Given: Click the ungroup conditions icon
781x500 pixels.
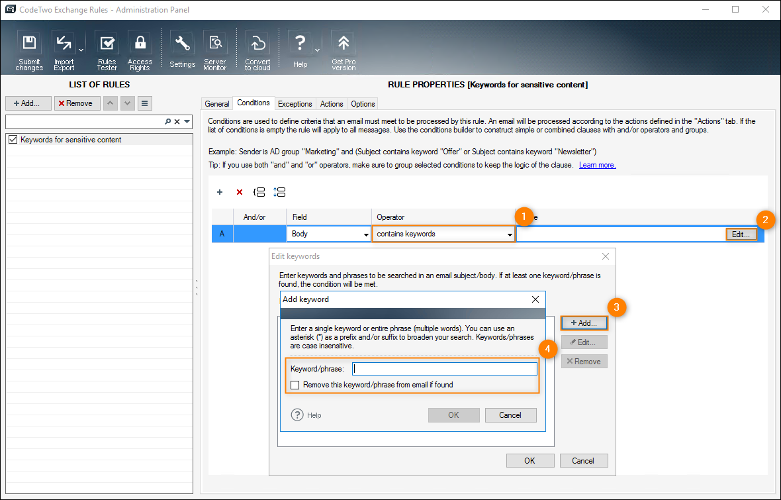Looking at the screenshot, I should pyautogui.click(x=279, y=192).
